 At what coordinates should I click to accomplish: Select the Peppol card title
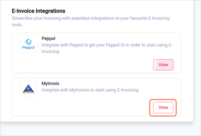pos(48,38)
